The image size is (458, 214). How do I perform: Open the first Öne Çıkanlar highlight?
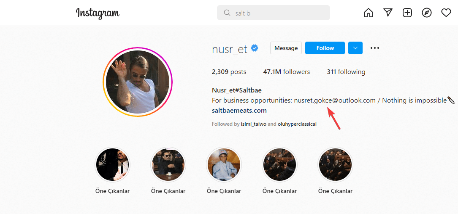(x=113, y=164)
